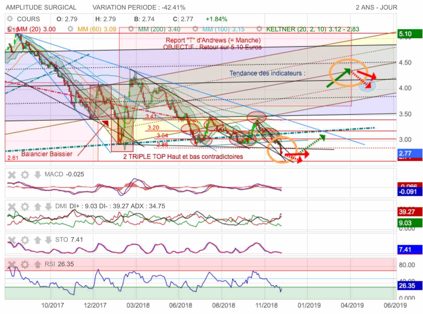The width and height of the screenshot is (423, 314).
Task: Click the 03/2018 date axis label
Action: pyautogui.click(x=138, y=305)
